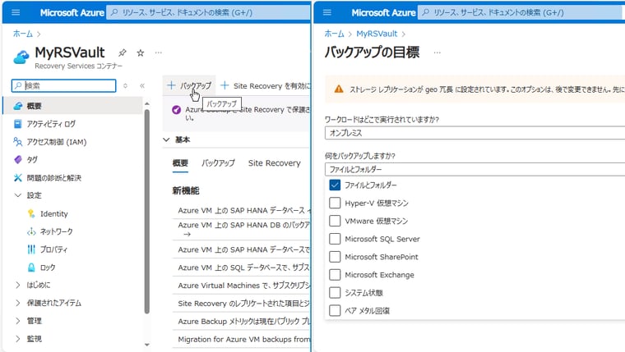Open the ellipsis next to バックアップの目標 title
Screen dimensions: 625x352
tap(437, 53)
